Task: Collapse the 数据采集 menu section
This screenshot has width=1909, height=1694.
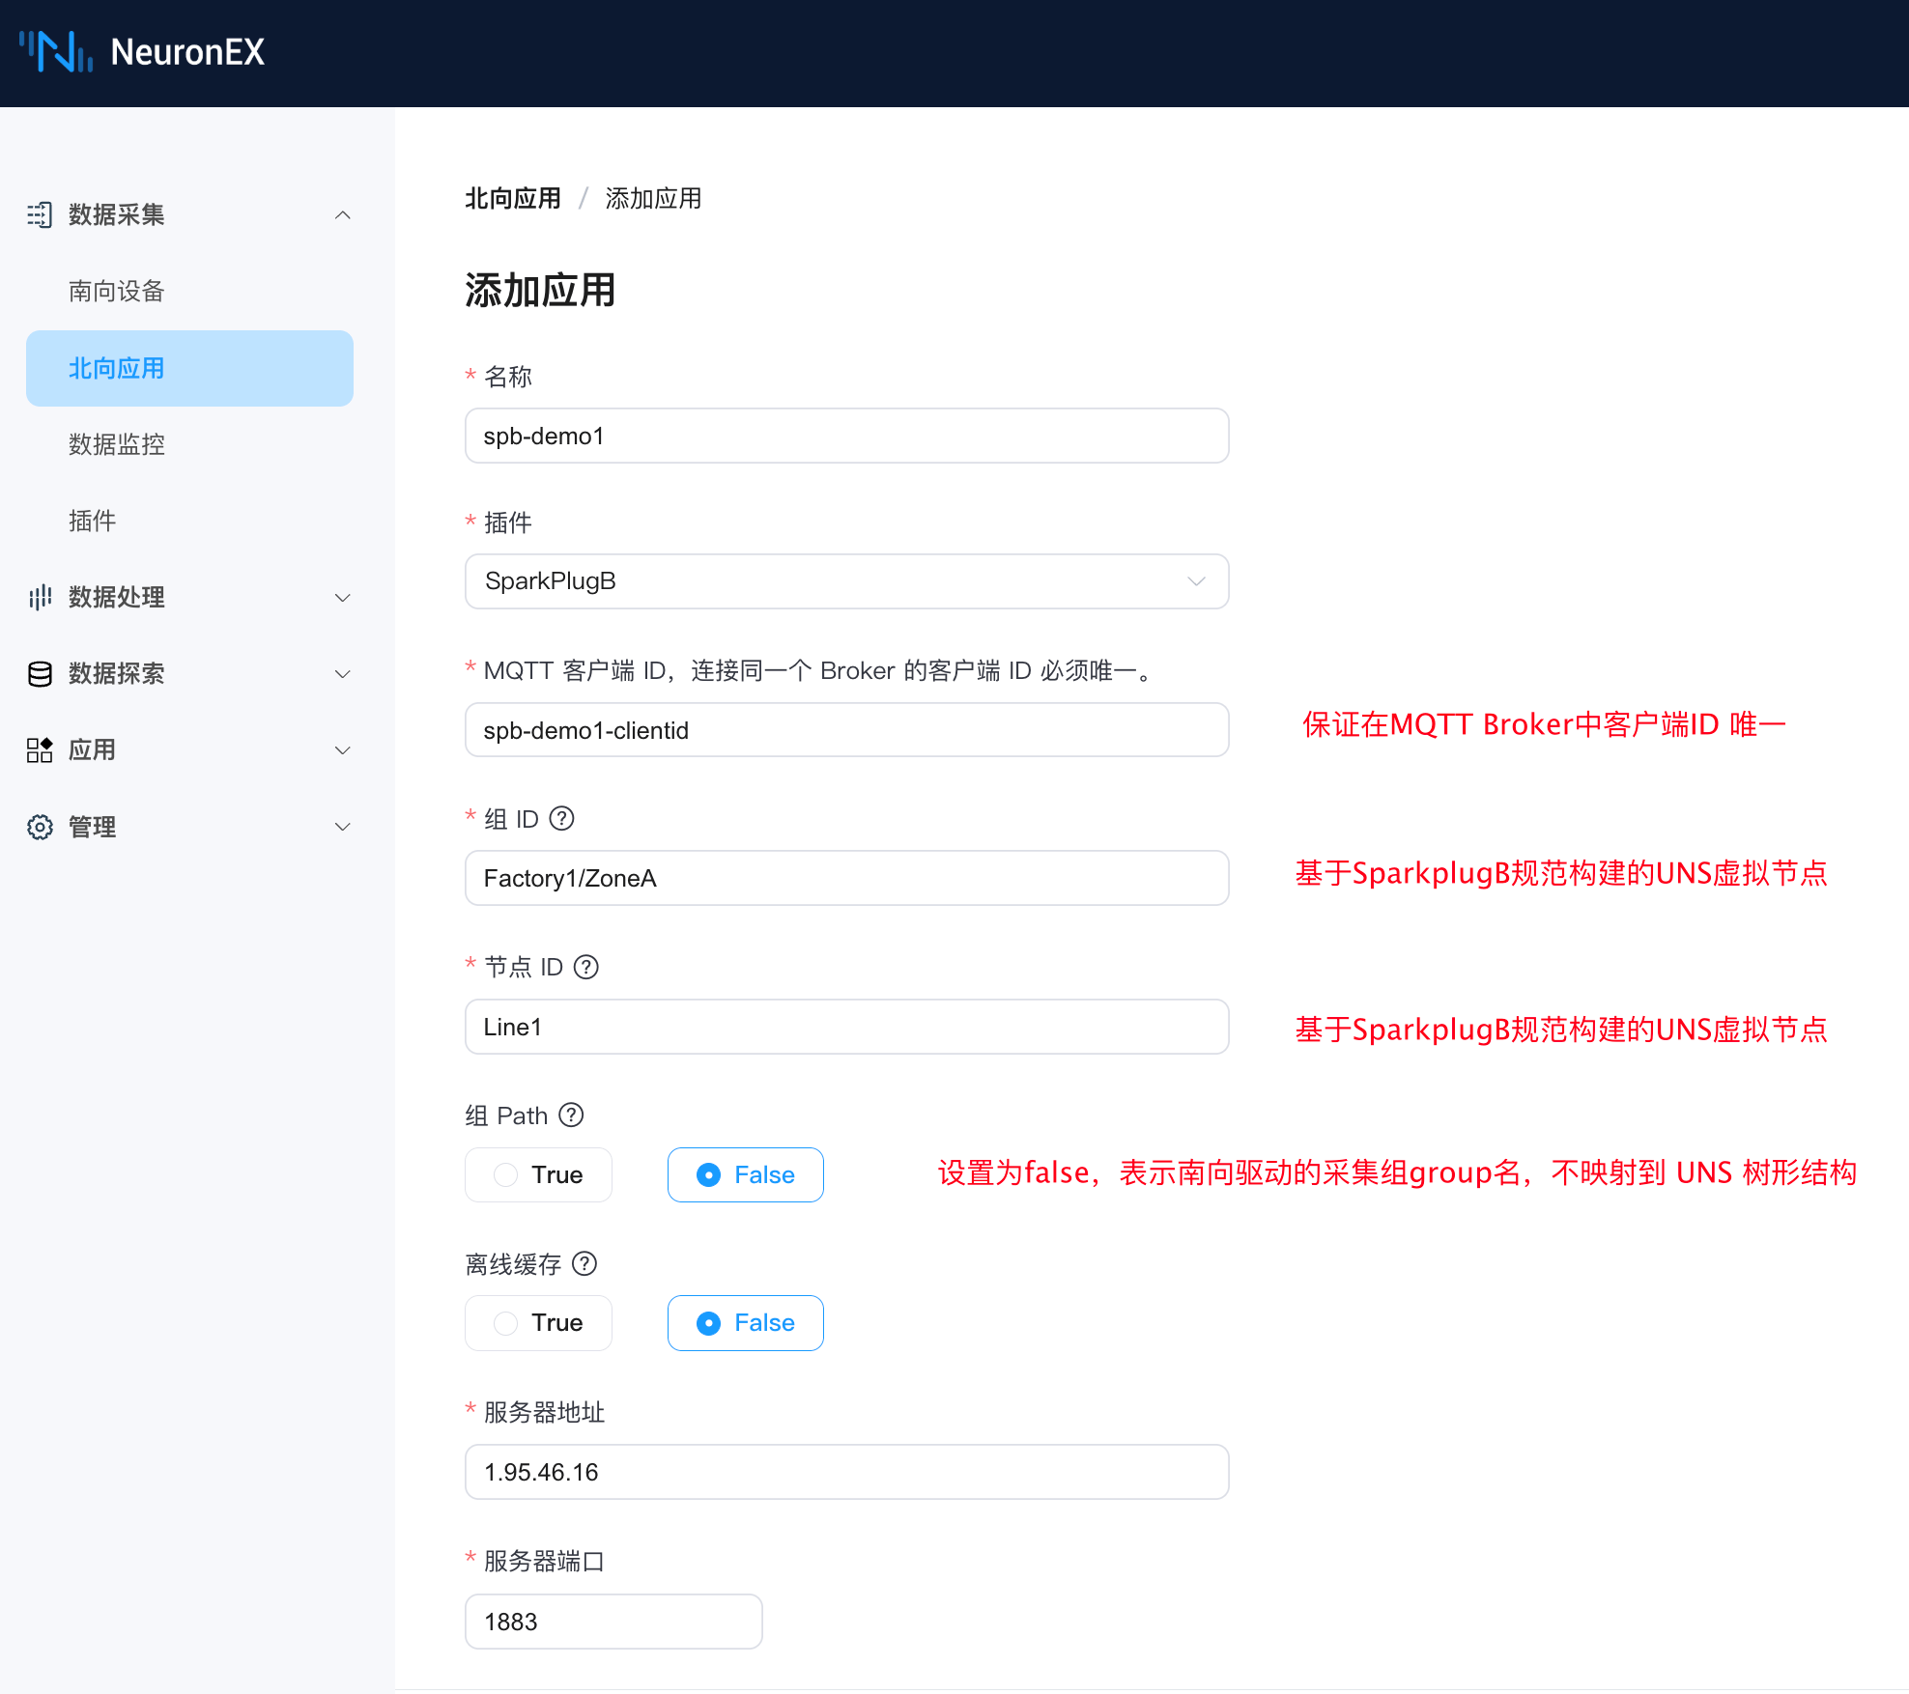Action: point(342,214)
